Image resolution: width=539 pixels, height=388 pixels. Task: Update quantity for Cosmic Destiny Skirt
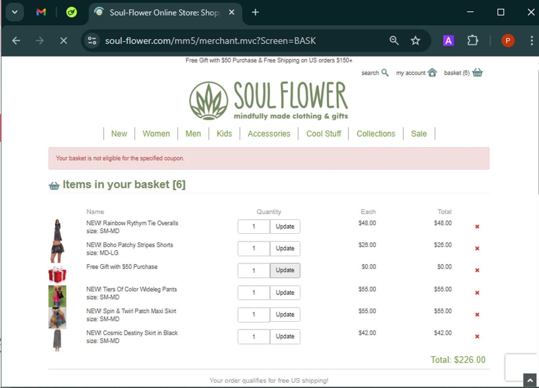tap(285, 337)
